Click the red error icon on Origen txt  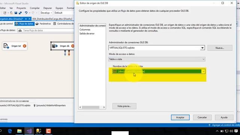(x=24, y=46)
